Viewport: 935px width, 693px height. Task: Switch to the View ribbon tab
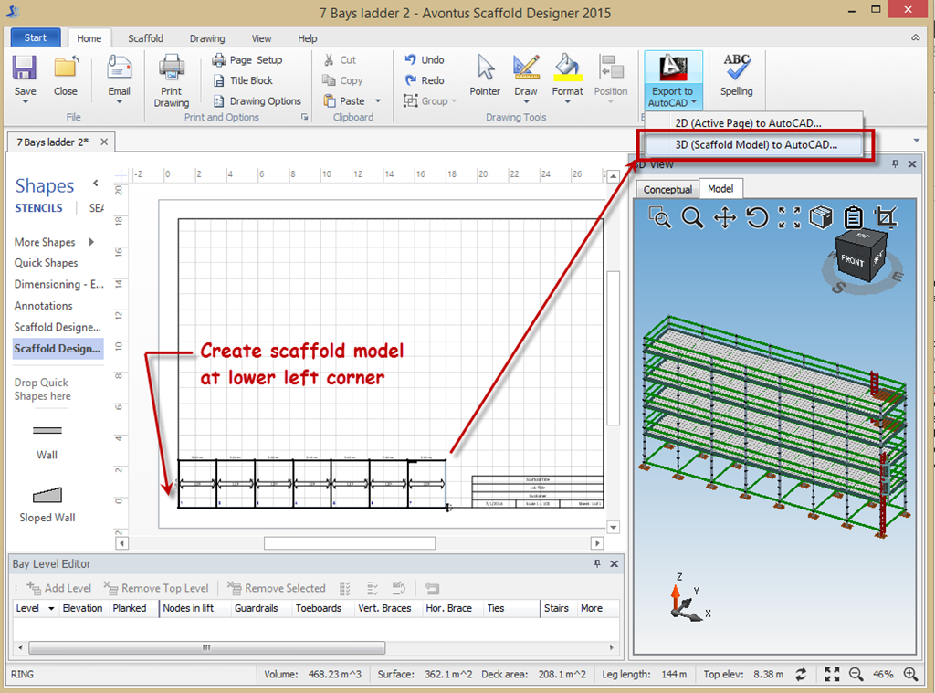pyautogui.click(x=261, y=38)
